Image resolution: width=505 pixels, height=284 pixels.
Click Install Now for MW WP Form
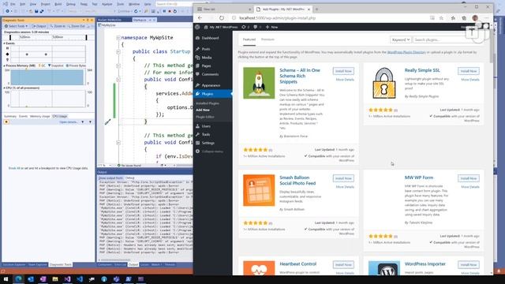[x=468, y=178]
